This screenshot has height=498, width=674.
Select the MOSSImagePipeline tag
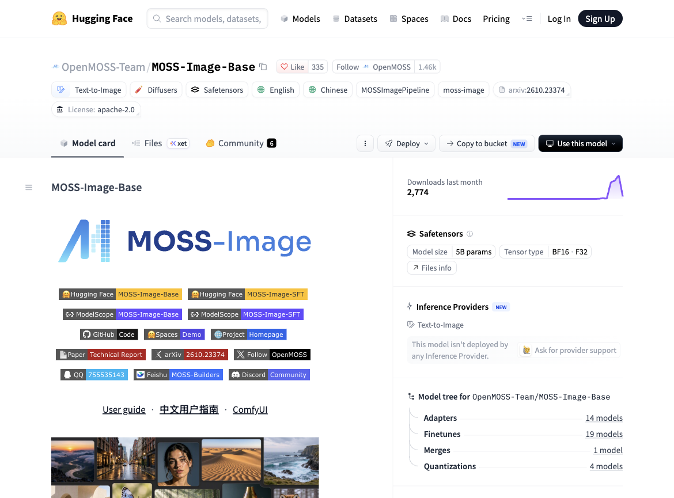[395, 90]
